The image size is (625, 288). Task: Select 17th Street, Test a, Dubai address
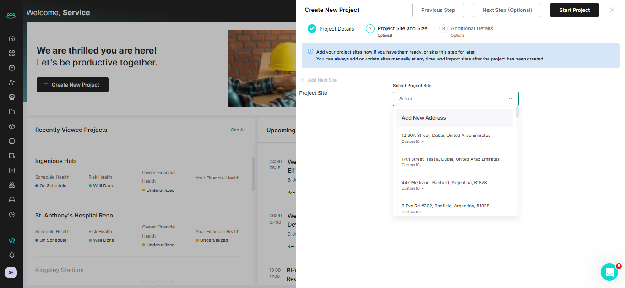click(454, 162)
